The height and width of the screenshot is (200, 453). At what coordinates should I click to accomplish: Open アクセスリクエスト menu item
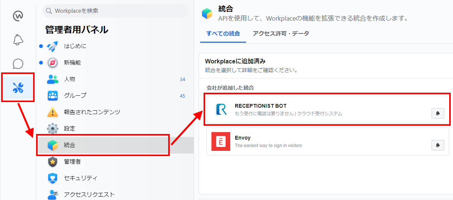pyautogui.click(x=115, y=194)
